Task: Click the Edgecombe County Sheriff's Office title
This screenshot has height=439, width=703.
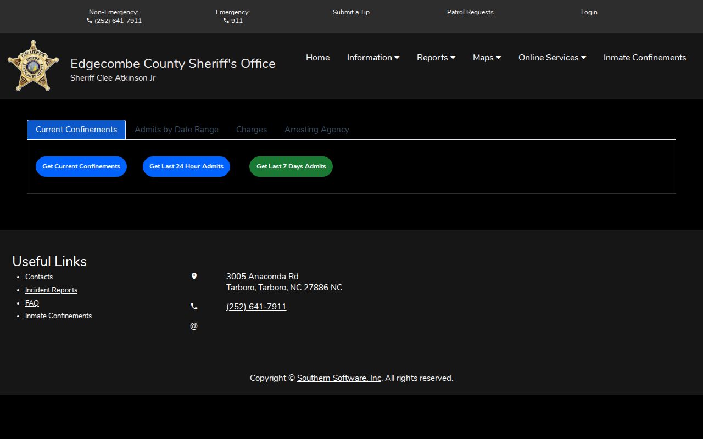Action: [173, 64]
